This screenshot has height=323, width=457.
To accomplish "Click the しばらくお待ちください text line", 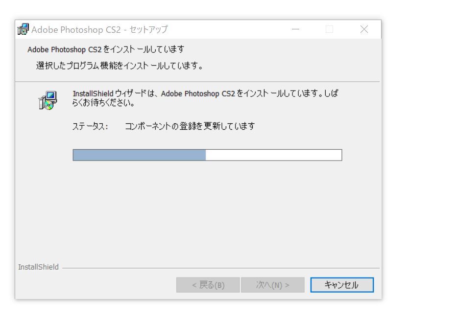I will pyautogui.click(x=103, y=103).
